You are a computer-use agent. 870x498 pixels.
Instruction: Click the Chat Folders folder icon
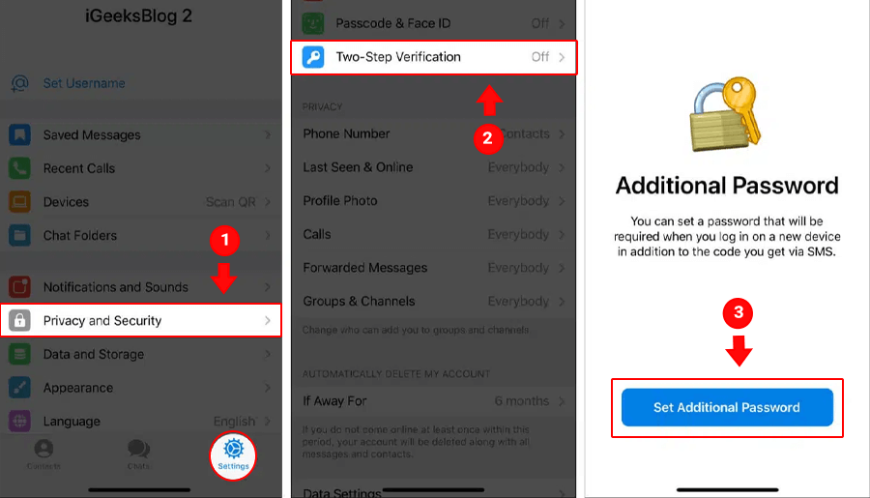tap(19, 235)
